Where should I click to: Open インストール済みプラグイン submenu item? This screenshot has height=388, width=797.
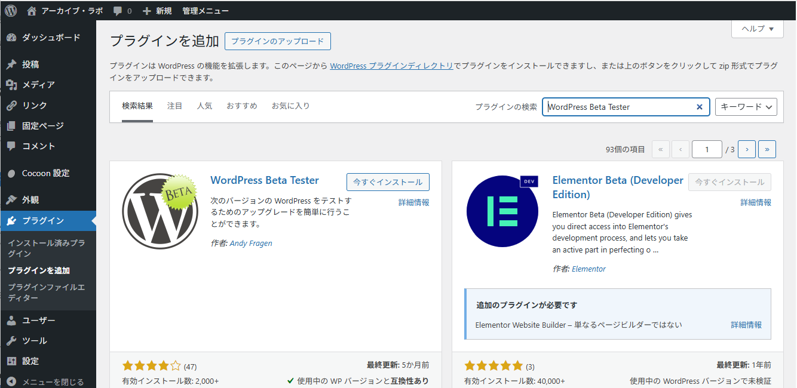point(46,248)
